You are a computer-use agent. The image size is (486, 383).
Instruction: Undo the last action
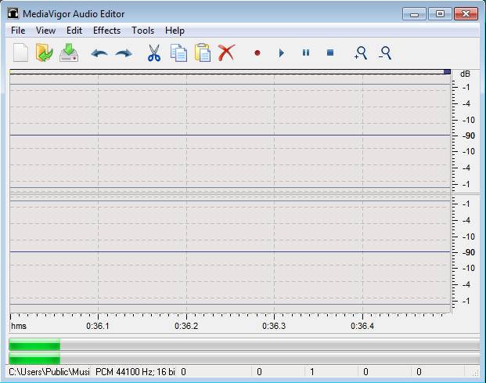tap(99, 53)
